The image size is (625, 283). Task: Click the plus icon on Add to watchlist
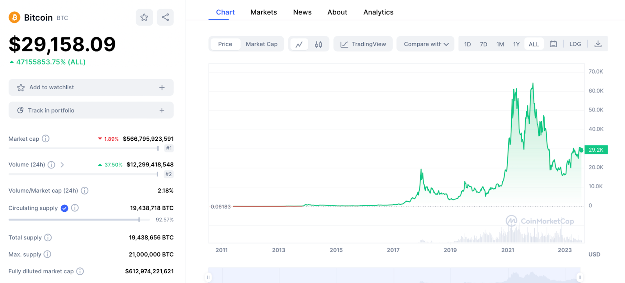[162, 88]
